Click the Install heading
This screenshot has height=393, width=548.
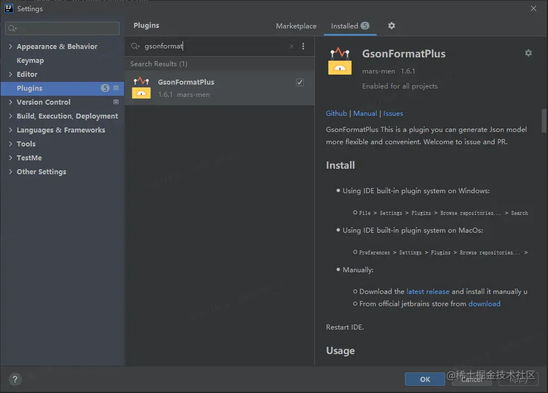340,165
